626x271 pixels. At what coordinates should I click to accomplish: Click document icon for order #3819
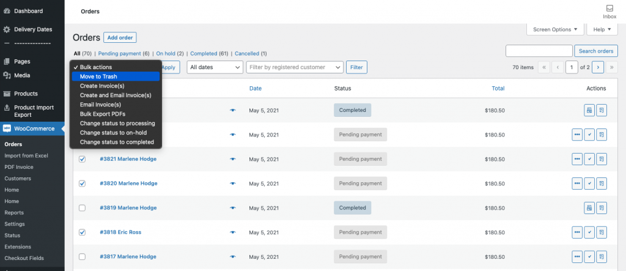pos(602,208)
